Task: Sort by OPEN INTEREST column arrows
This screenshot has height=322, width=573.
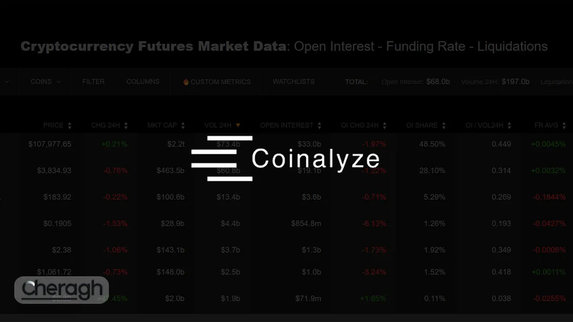Action: point(319,125)
